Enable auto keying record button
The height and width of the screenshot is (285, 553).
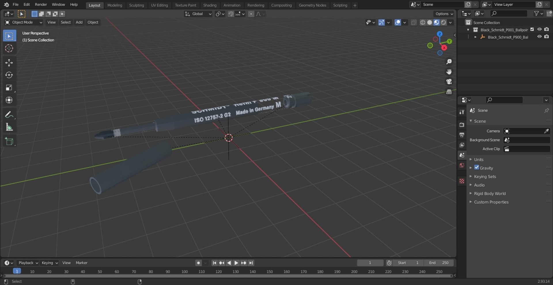pyautogui.click(x=198, y=263)
